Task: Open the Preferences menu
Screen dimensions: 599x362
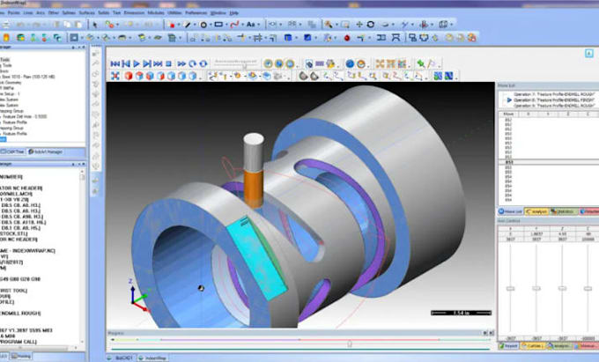Action: pyautogui.click(x=196, y=13)
